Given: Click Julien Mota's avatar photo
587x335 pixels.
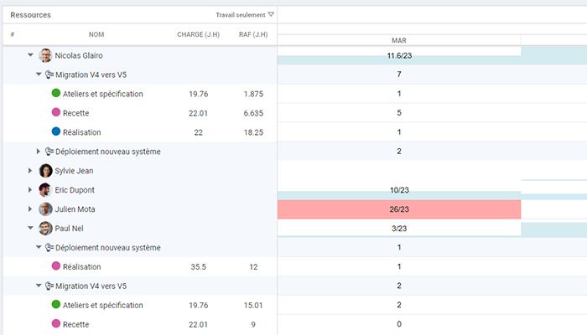Looking at the screenshot, I should tap(45, 209).
